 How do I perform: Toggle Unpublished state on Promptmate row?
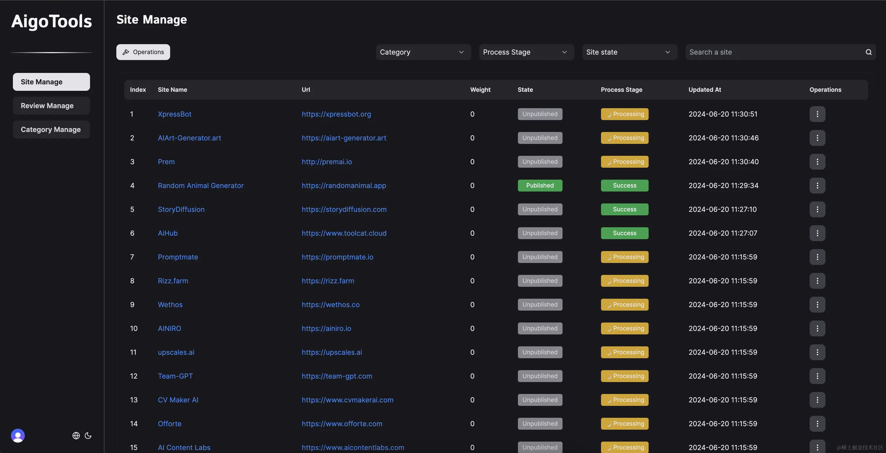[x=539, y=257]
